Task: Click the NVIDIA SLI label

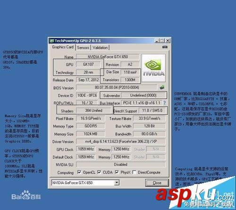Action: tap(65, 165)
